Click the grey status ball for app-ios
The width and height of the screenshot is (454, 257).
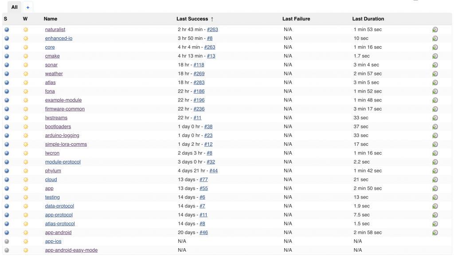pos(6,241)
